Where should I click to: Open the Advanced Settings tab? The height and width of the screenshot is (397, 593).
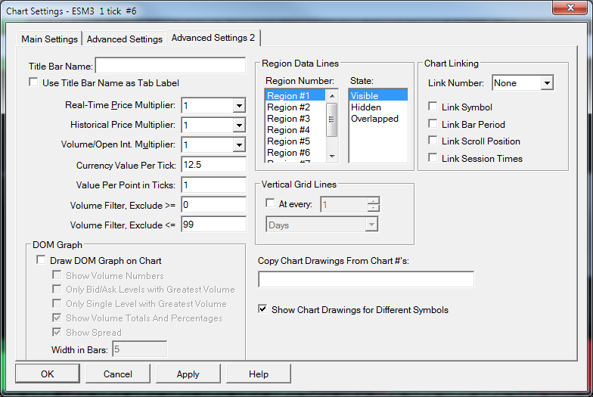pos(124,39)
